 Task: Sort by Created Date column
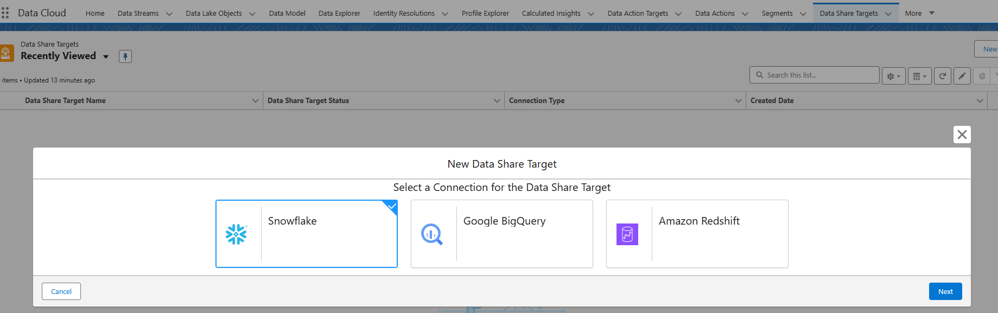click(x=772, y=101)
